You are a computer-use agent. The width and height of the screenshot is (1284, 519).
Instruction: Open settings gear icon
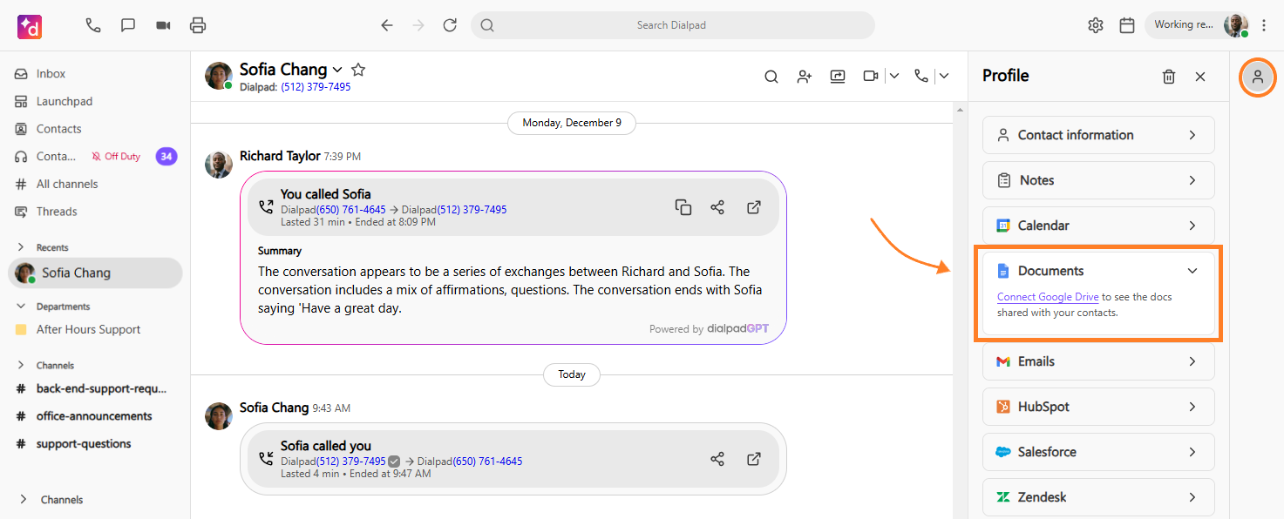pyautogui.click(x=1096, y=25)
